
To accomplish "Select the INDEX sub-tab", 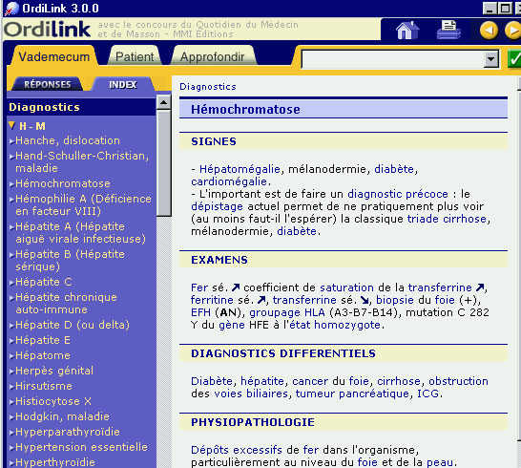I will click(x=122, y=84).
